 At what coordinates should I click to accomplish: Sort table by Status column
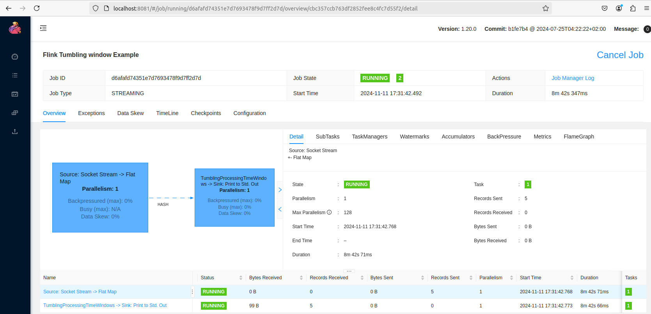241,278
